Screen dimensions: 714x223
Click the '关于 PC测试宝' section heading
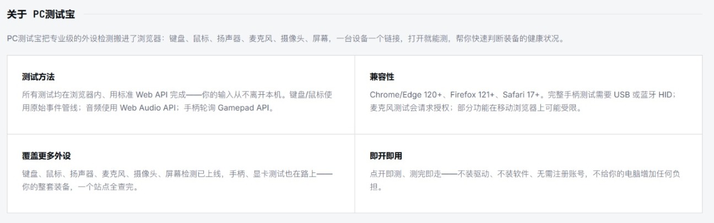[x=40, y=14]
